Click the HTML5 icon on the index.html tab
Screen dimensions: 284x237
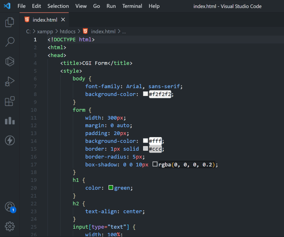27,19
